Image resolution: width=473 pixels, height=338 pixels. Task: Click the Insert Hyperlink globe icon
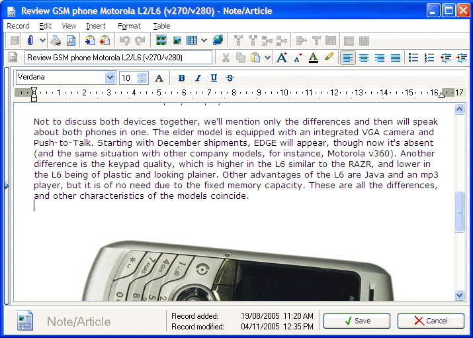point(218,41)
